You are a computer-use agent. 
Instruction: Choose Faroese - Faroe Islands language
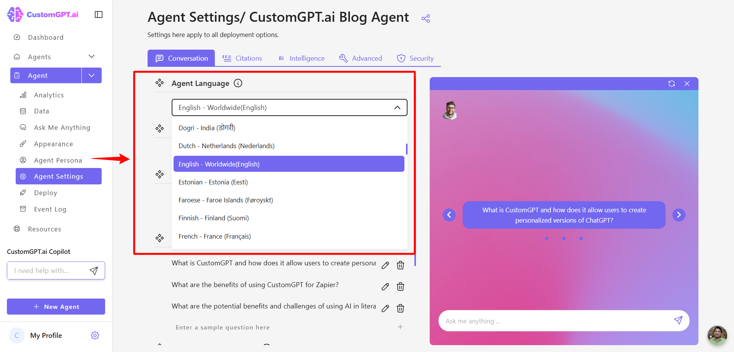coord(289,200)
